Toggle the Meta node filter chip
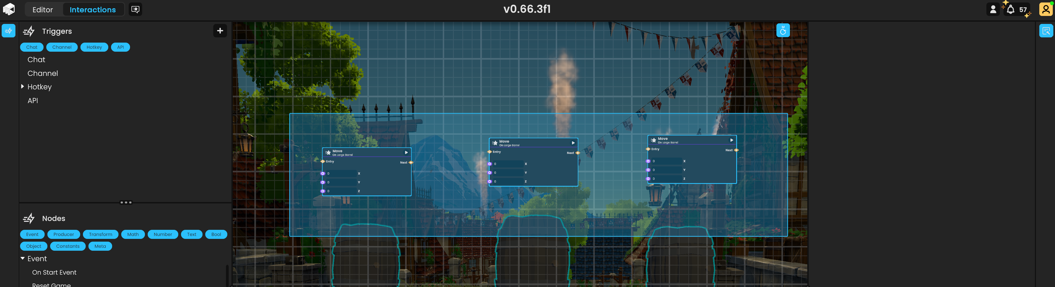 tap(100, 246)
